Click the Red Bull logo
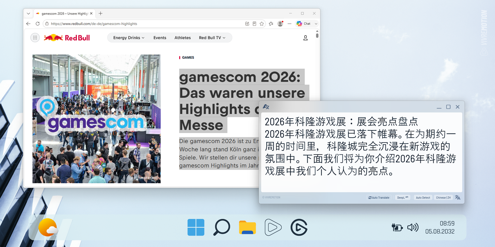 point(67,38)
